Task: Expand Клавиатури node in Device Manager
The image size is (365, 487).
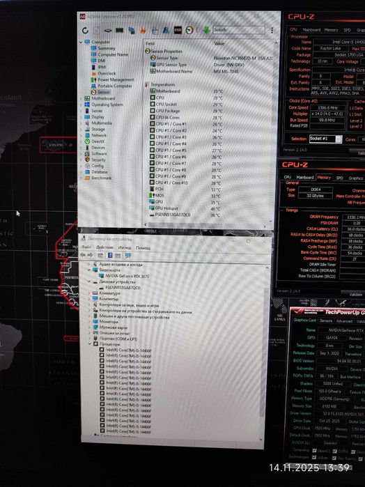Action: [x=89, y=293]
